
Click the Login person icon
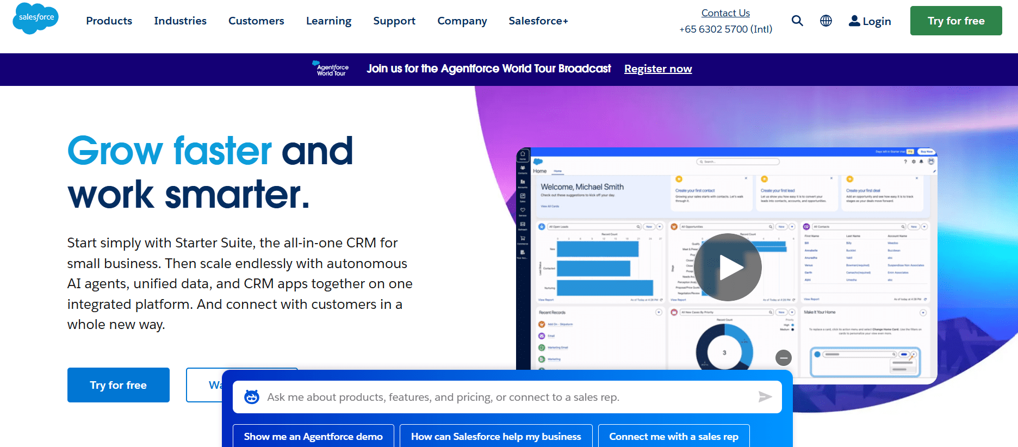[854, 21]
